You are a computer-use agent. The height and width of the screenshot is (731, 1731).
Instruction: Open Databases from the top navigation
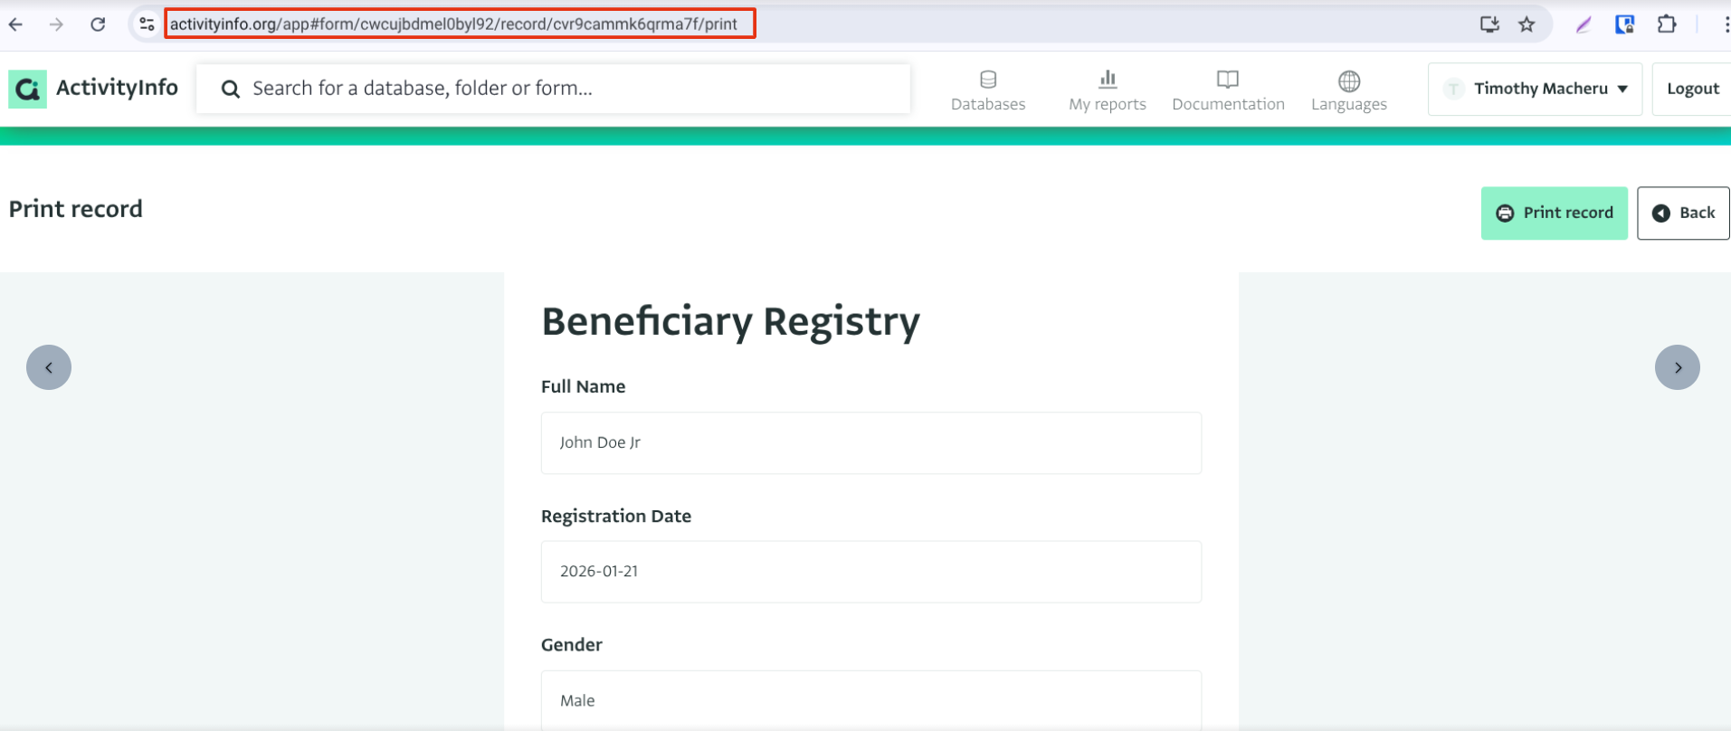point(988,91)
